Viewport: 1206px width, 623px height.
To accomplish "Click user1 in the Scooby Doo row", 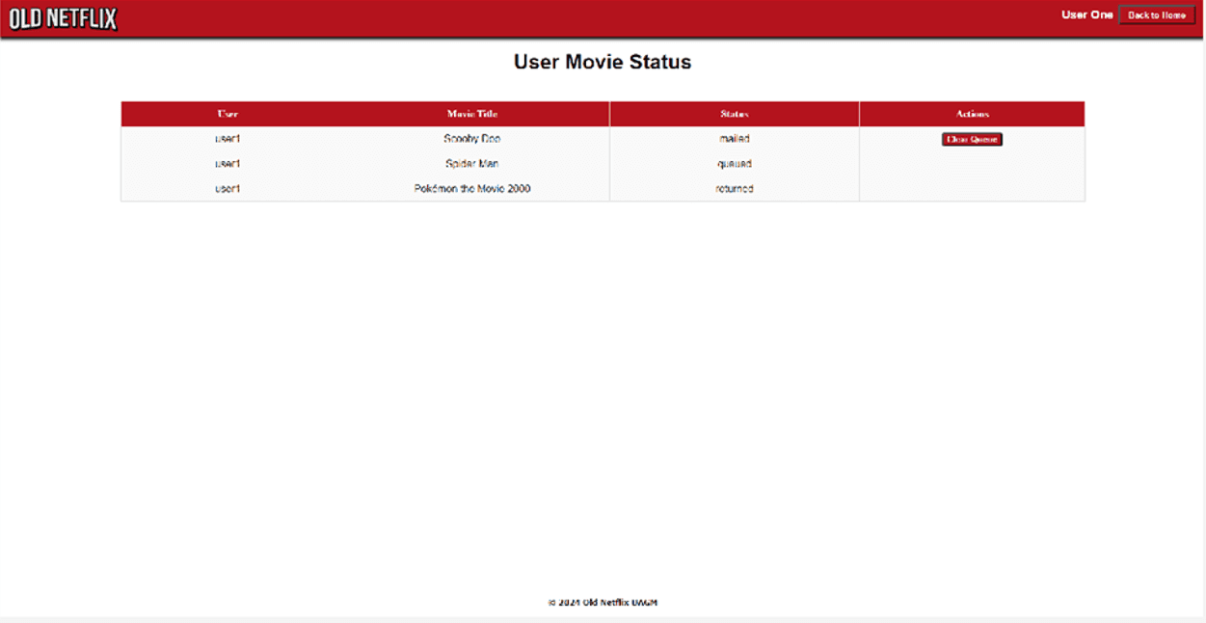I will pos(228,139).
